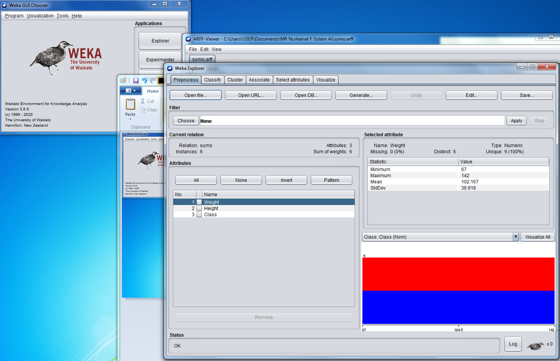
Task: Click the Value column header
Action: tap(504, 161)
